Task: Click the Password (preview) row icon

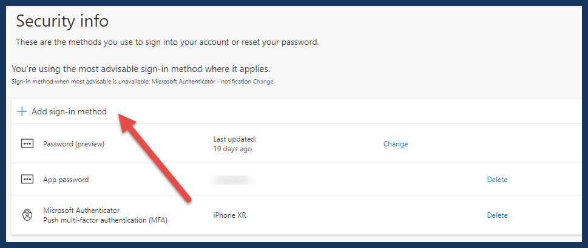Action: 27,143
